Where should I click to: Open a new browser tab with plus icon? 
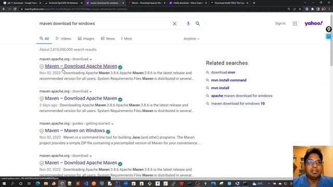254,3
